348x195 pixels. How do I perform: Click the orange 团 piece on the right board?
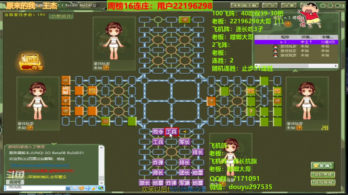point(211,101)
